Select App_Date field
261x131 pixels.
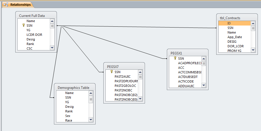(234, 37)
